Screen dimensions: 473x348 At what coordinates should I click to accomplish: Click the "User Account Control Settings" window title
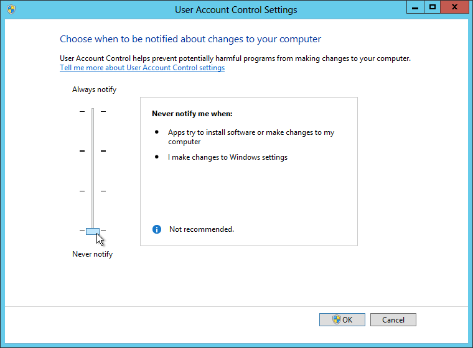coord(236,10)
